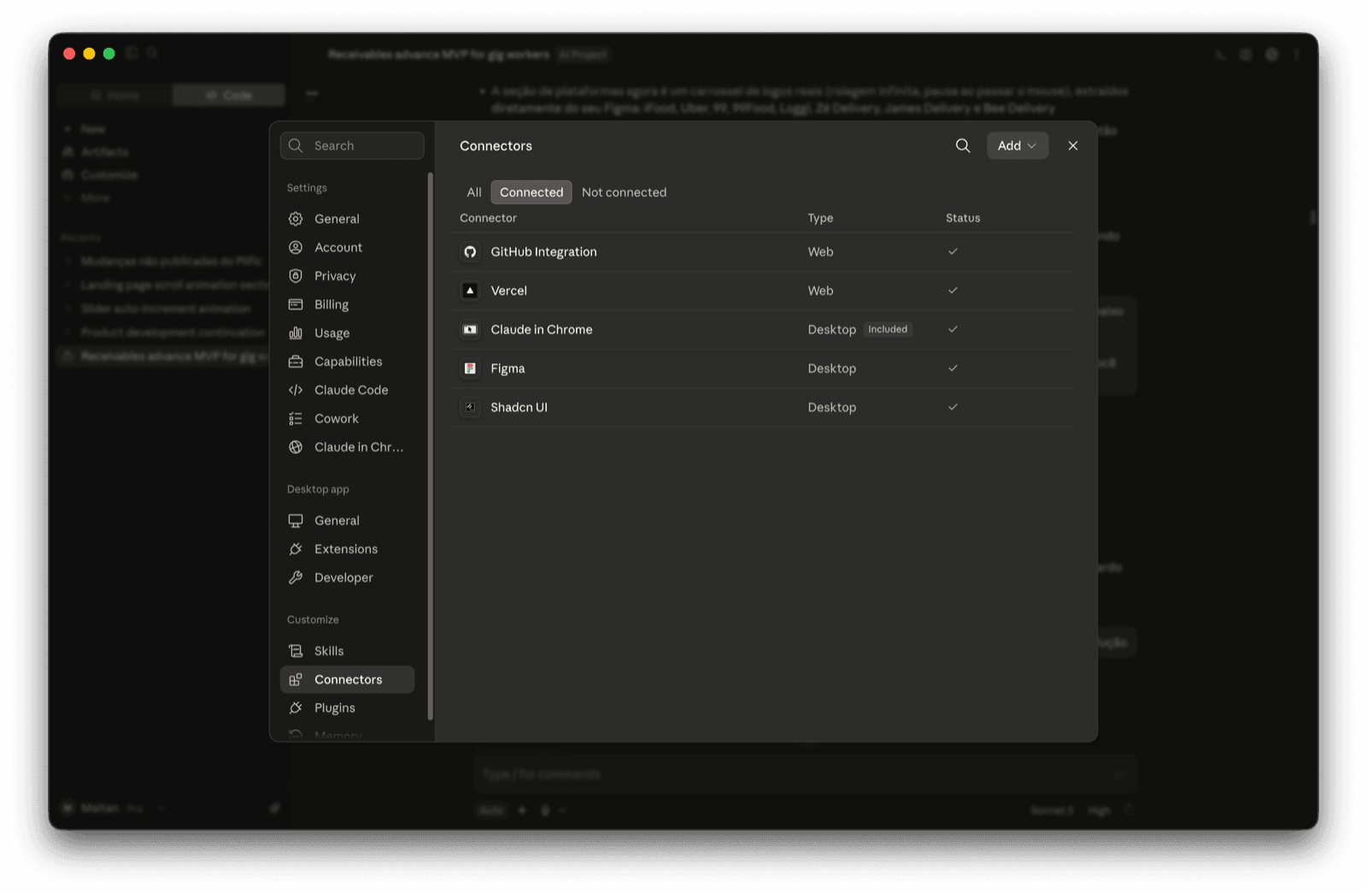Click the Capabilities toolbox icon
The height and width of the screenshot is (894, 1367).
(x=296, y=362)
